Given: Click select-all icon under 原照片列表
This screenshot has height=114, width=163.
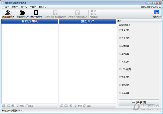Looking at the screenshot, I should pos(4,106).
